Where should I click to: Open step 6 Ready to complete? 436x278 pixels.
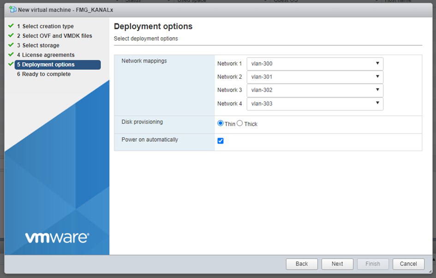46,74
